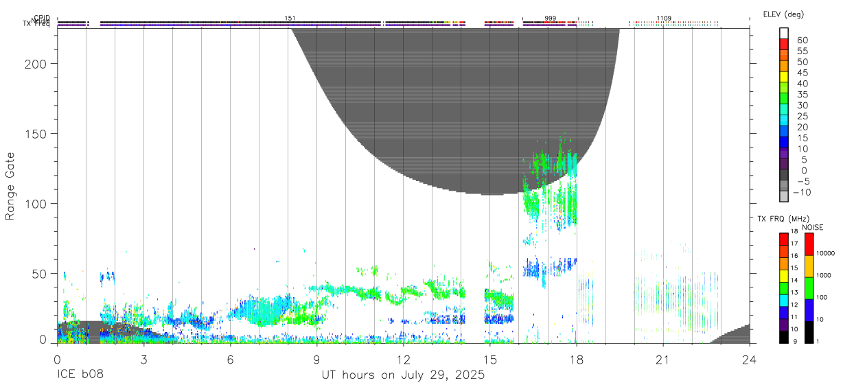Click the light gray bottom ELEV bar segment
Viewport: 843px width, 389px height.
[x=784, y=196]
